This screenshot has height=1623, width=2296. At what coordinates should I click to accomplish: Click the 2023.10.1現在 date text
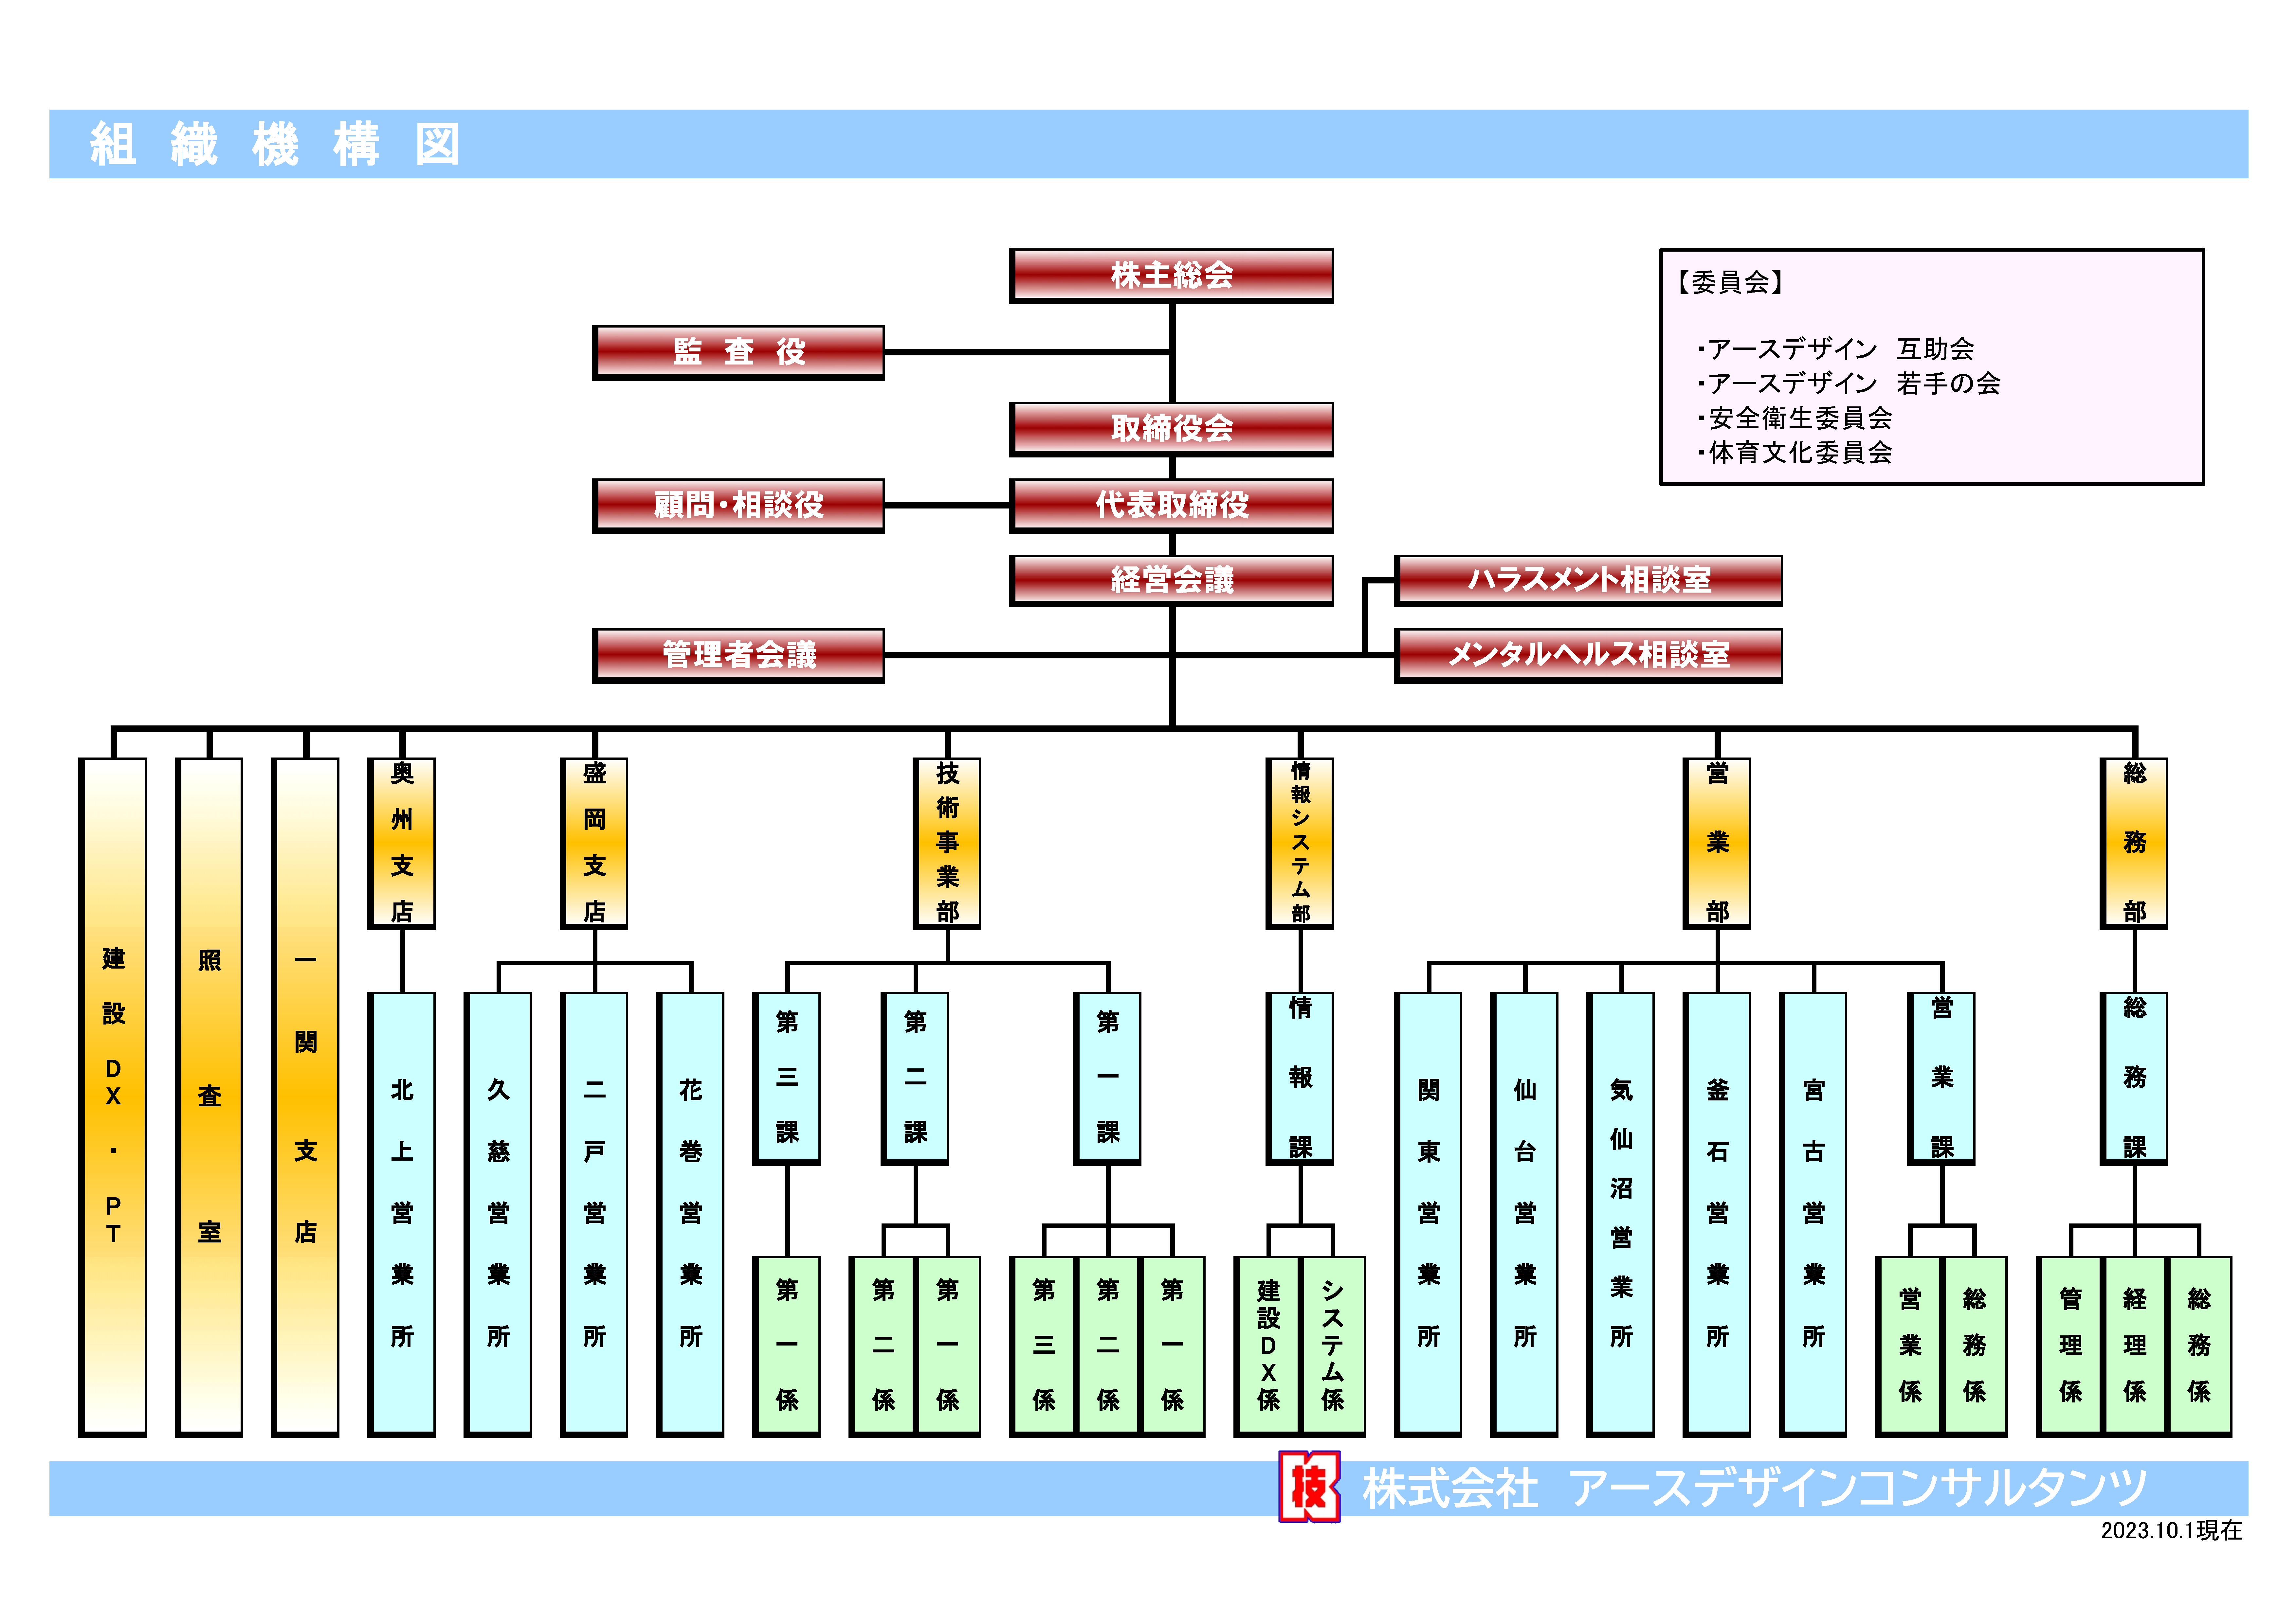pos(2171,1531)
